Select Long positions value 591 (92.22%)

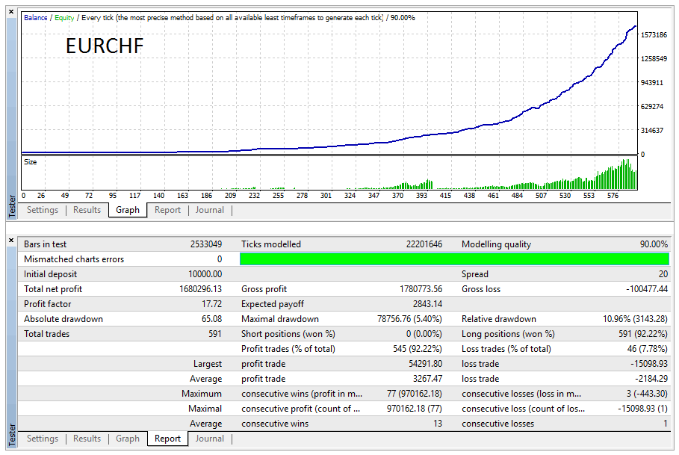pyautogui.click(x=643, y=334)
